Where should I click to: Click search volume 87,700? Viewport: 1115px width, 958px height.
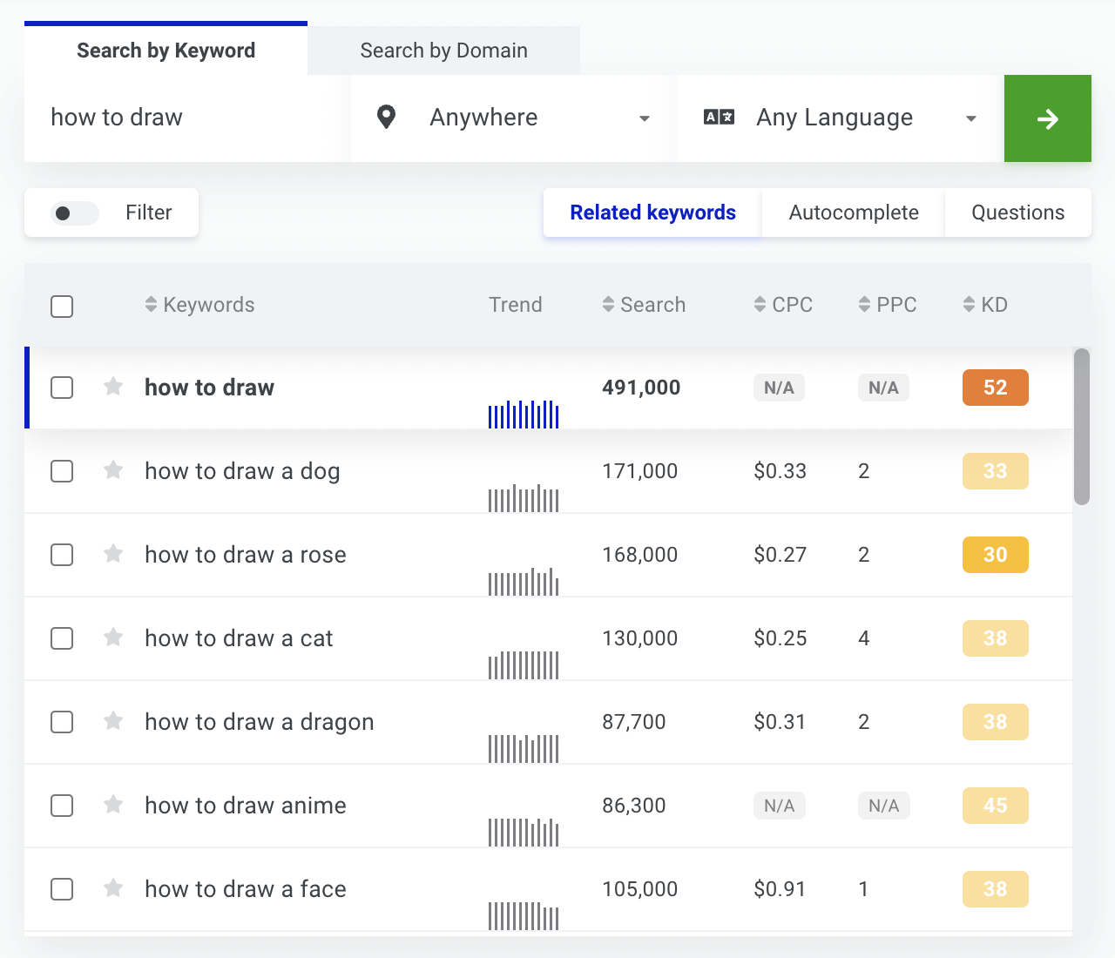coord(633,722)
